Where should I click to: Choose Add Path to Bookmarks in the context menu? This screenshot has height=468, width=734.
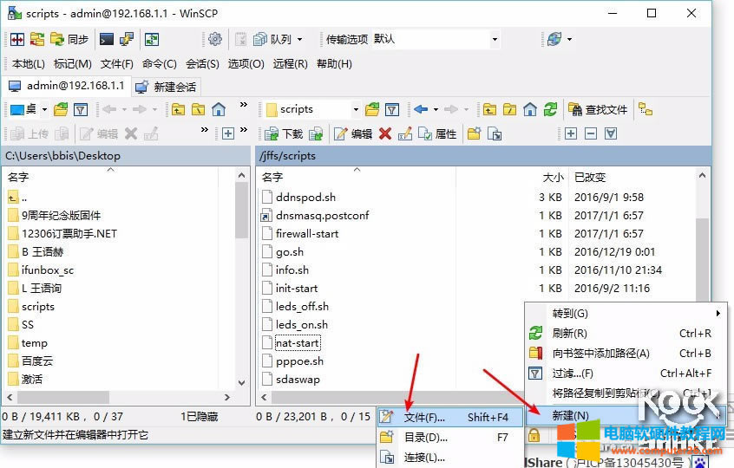[x=626, y=354]
